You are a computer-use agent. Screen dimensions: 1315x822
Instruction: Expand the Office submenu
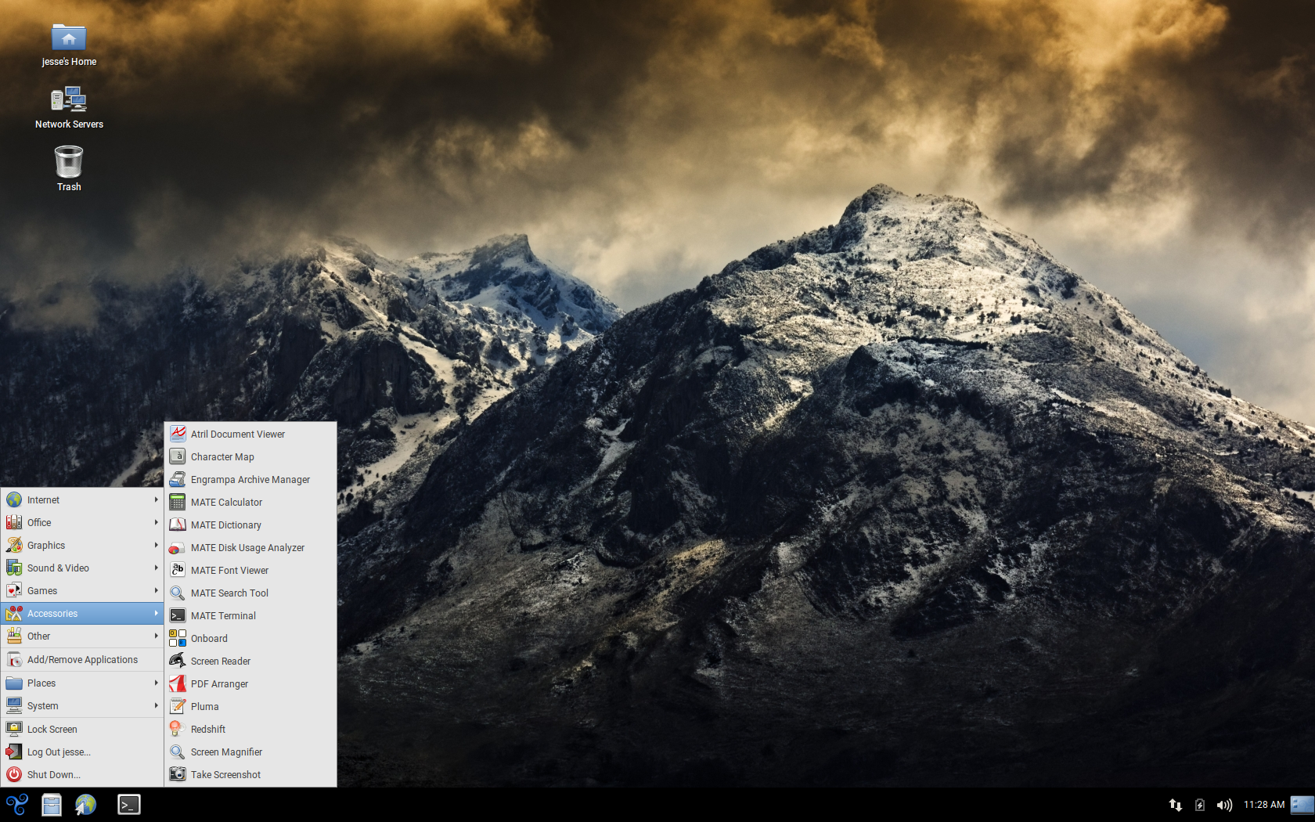point(82,523)
